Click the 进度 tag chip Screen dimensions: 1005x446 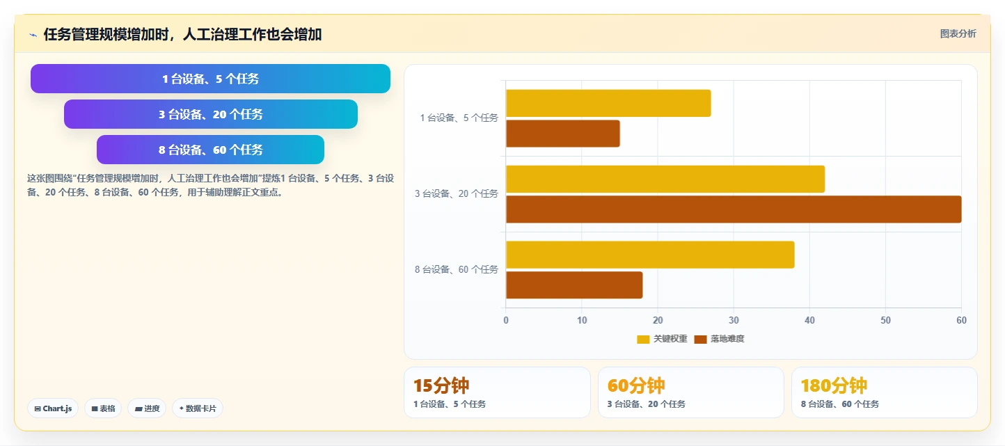point(147,408)
